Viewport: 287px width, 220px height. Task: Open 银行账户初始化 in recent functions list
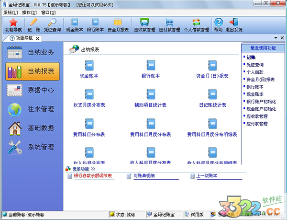261,102
